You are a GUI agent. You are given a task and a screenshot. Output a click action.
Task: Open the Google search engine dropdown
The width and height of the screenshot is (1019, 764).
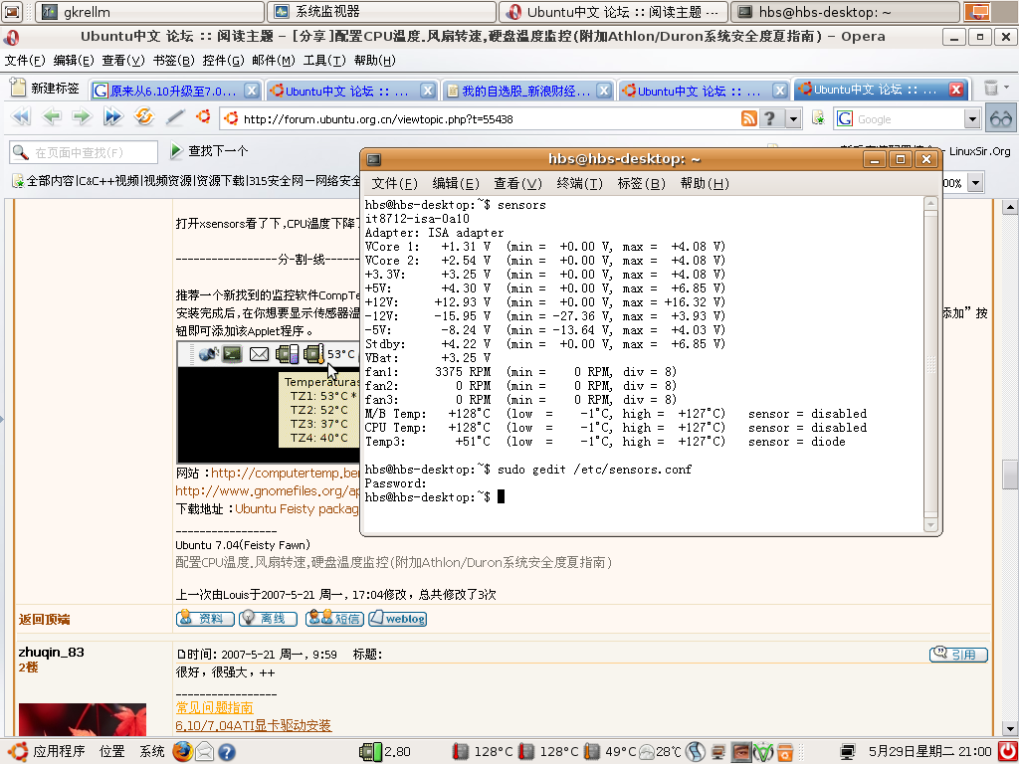pyautogui.click(x=972, y=119)
